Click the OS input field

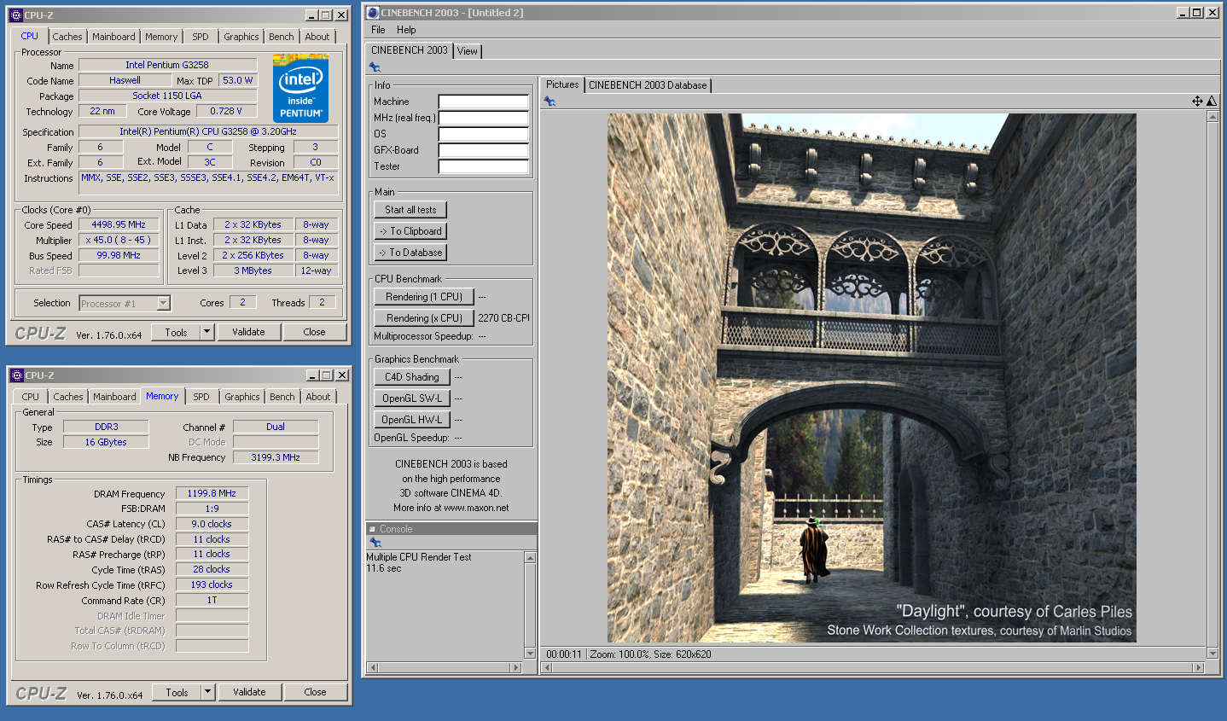(x=484, y=134)
